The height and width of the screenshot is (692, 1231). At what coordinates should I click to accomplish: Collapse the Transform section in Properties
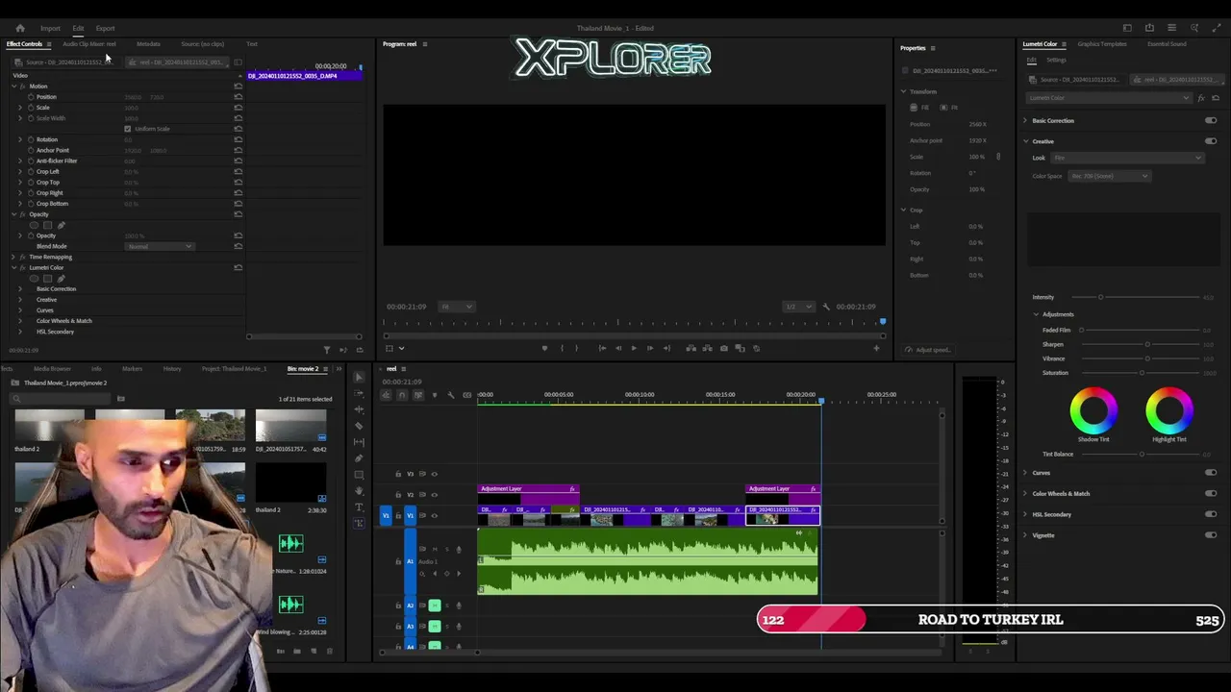tap(903, 91)
